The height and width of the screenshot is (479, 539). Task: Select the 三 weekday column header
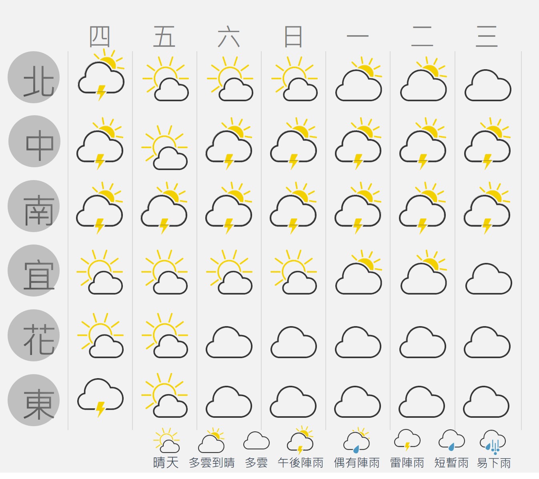[487, 37]
